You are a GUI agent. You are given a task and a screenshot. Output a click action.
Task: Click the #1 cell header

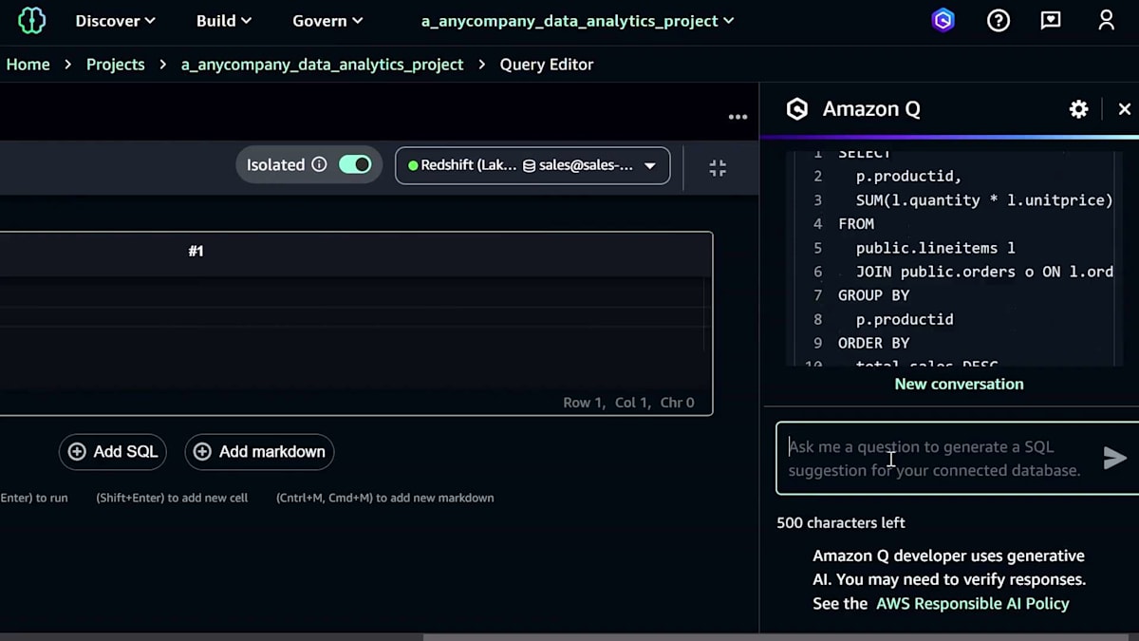(x=196, y=252)
